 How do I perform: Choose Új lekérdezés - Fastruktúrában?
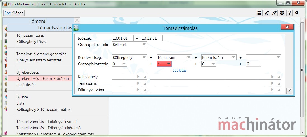(x=42, y=78)
